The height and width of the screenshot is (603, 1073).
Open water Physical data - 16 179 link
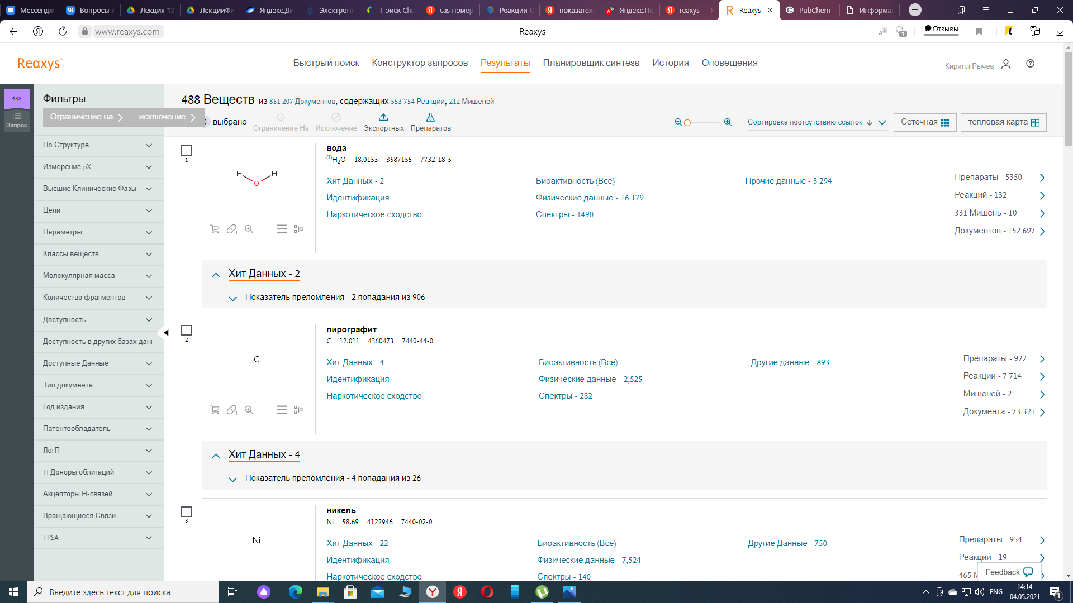pos(589,198)
